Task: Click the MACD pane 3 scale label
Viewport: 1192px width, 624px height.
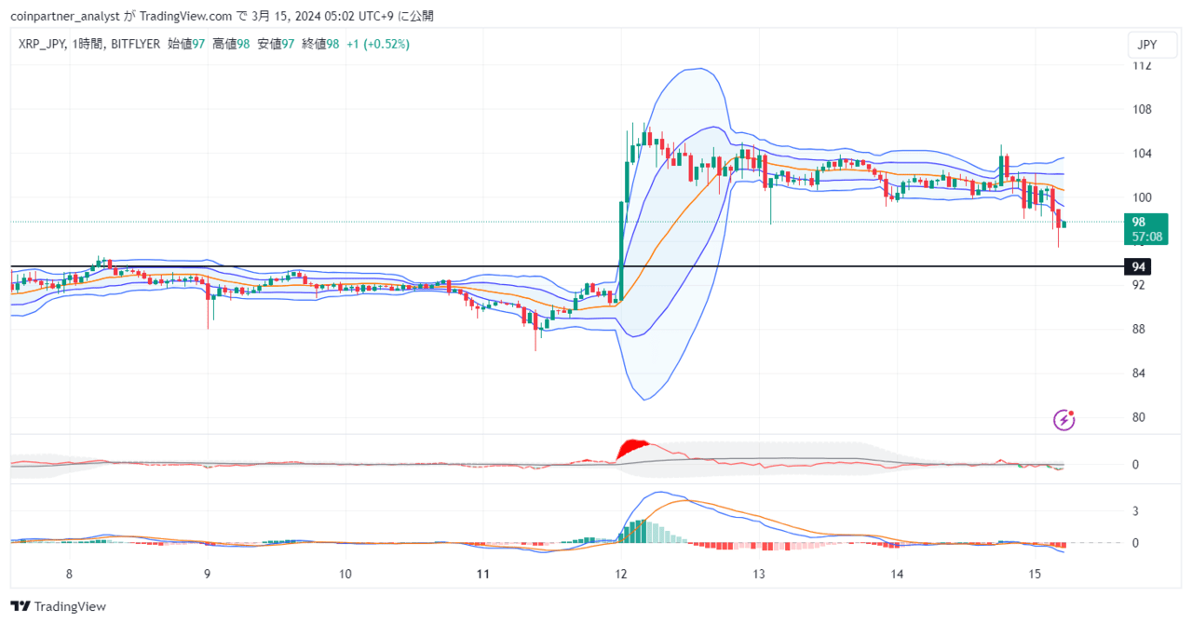Action: point(1136,511)
